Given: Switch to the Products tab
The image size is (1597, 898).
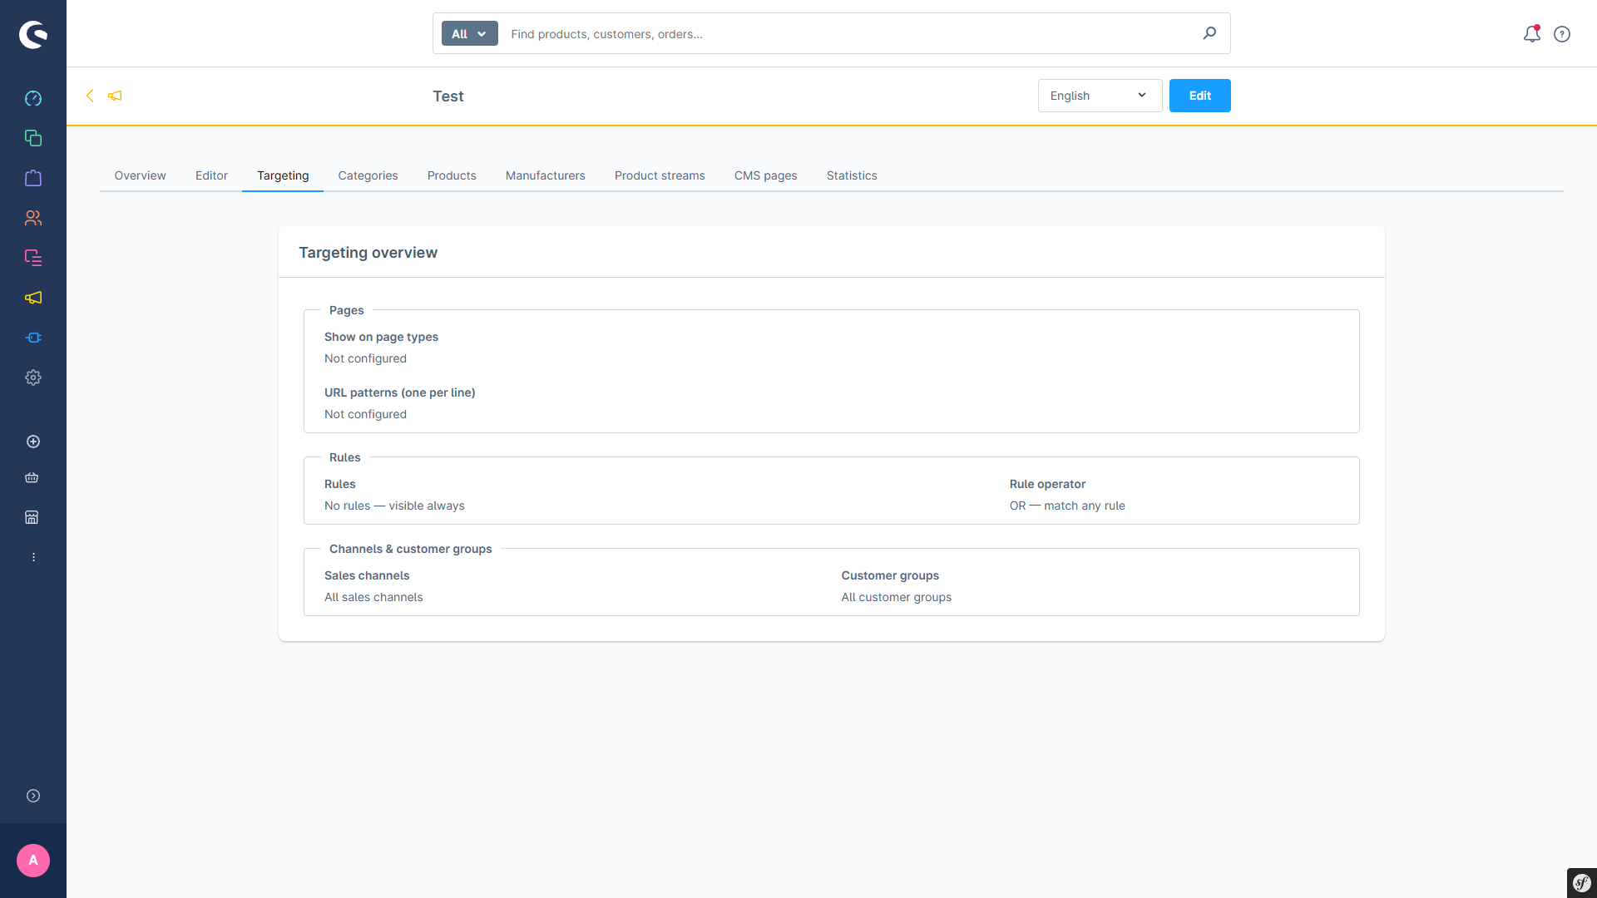Looking at the screenshot, I should tap(452, 175).
